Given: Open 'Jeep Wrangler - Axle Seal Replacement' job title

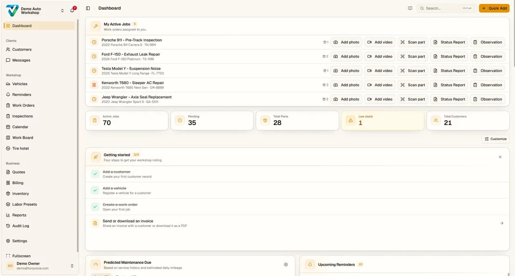Looking at the screenshot, I should coord(136,97).
